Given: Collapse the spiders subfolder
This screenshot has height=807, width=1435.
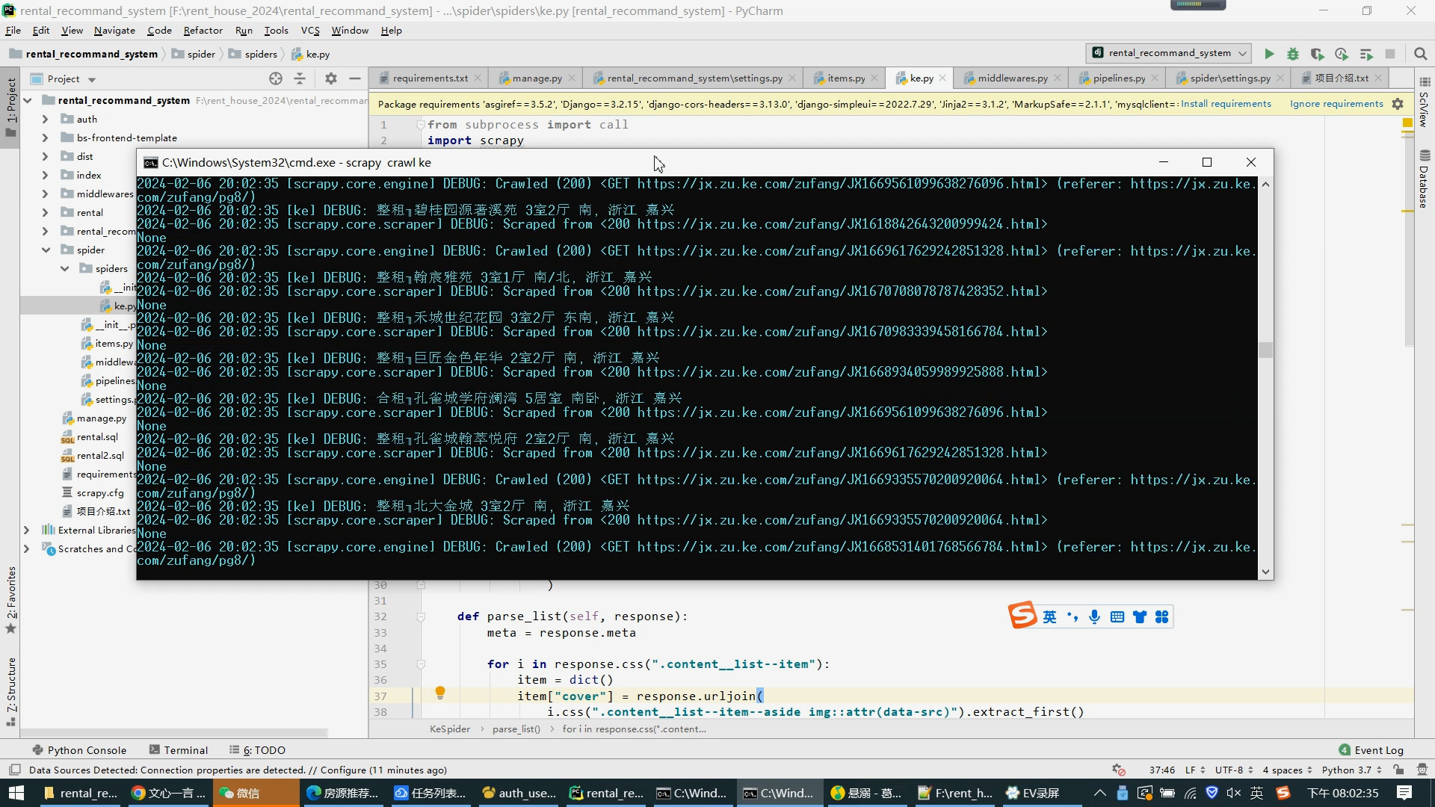Looking at the screenshot, I should tap(64, 269).
